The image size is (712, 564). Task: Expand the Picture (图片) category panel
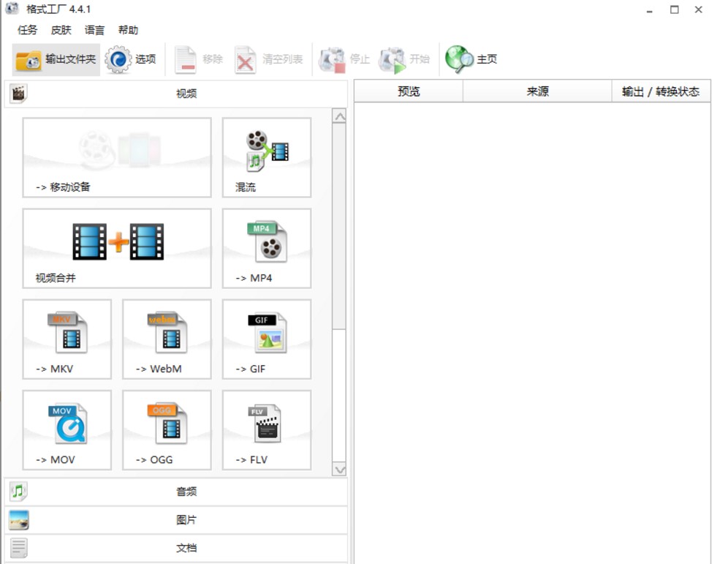tap(175, 520)
